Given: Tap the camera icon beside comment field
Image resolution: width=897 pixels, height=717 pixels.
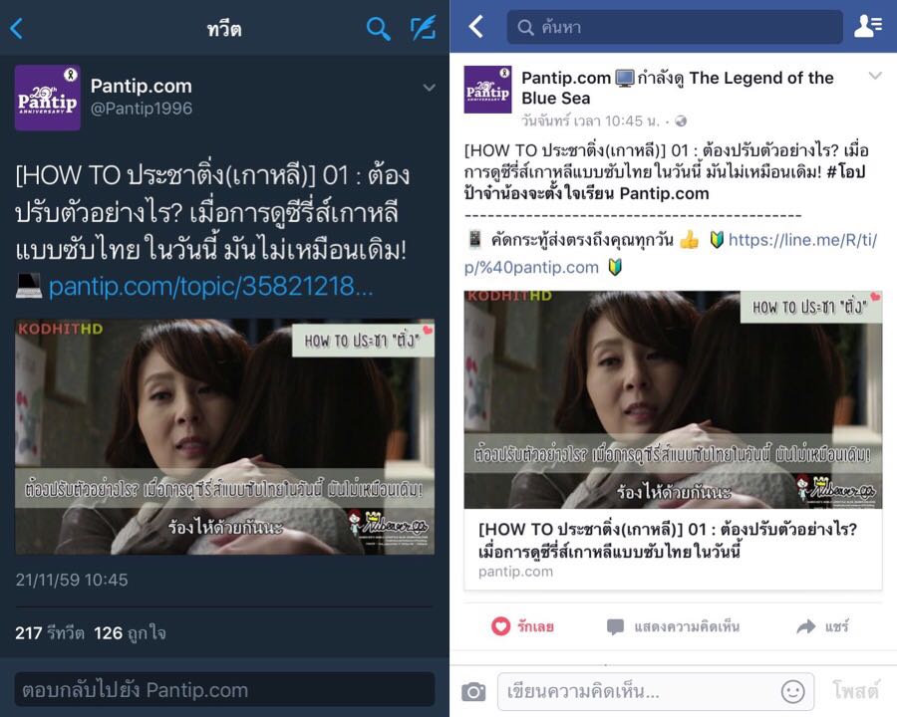Looking at the screenshot, I should click(473, 692).
